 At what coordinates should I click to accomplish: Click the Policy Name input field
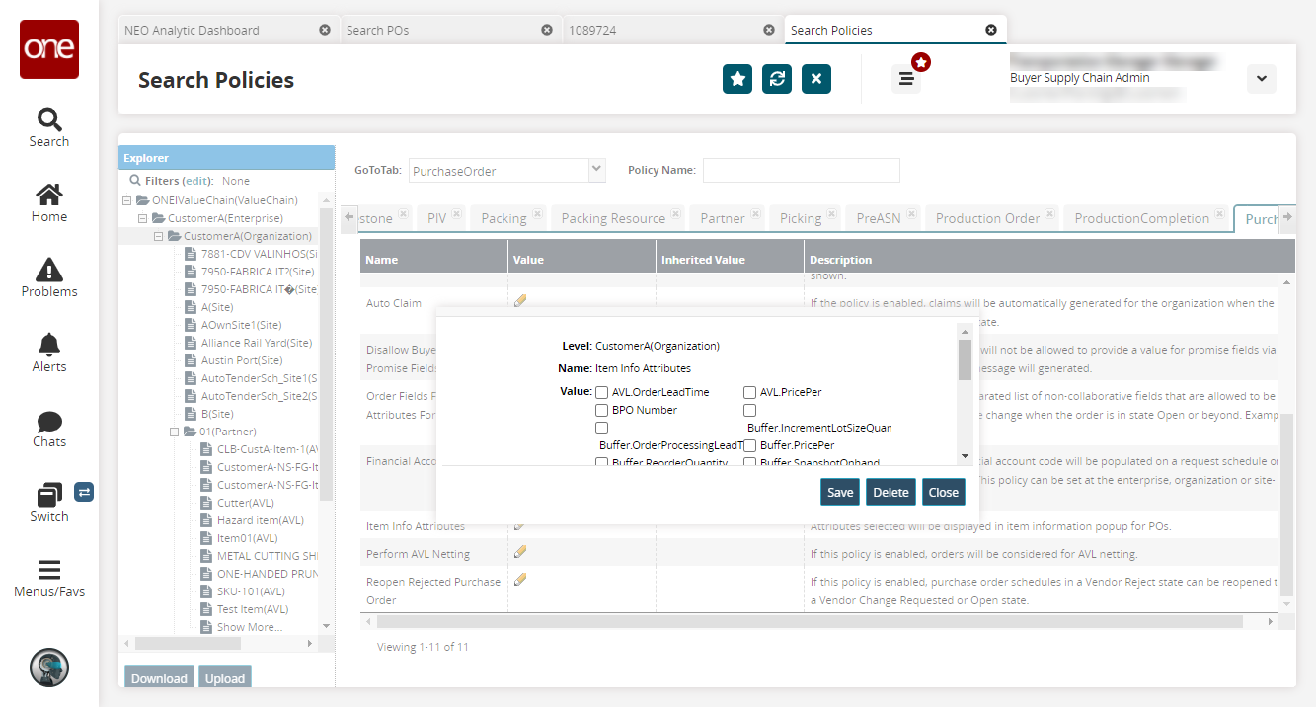(801, 170)
